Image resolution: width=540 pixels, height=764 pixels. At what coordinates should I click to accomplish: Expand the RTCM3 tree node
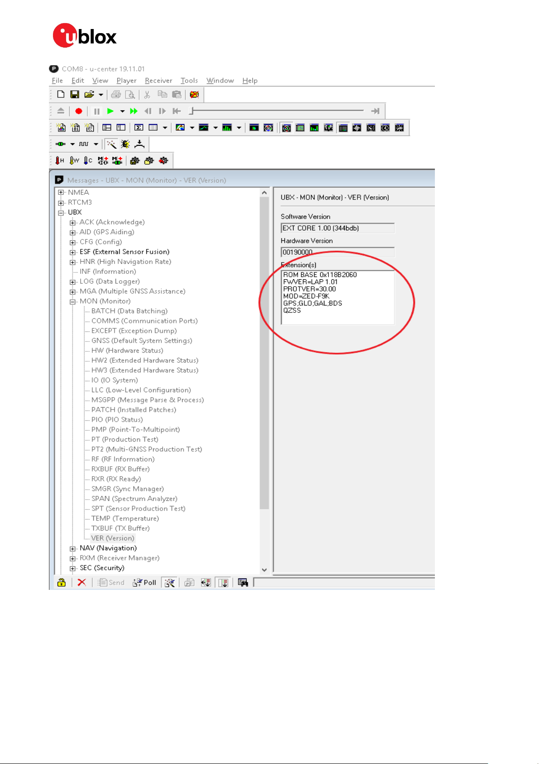pos(61,203)
